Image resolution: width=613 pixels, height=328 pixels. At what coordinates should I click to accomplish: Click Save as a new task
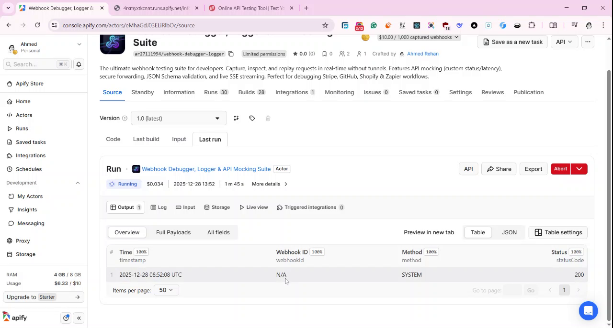pos(512,42)
